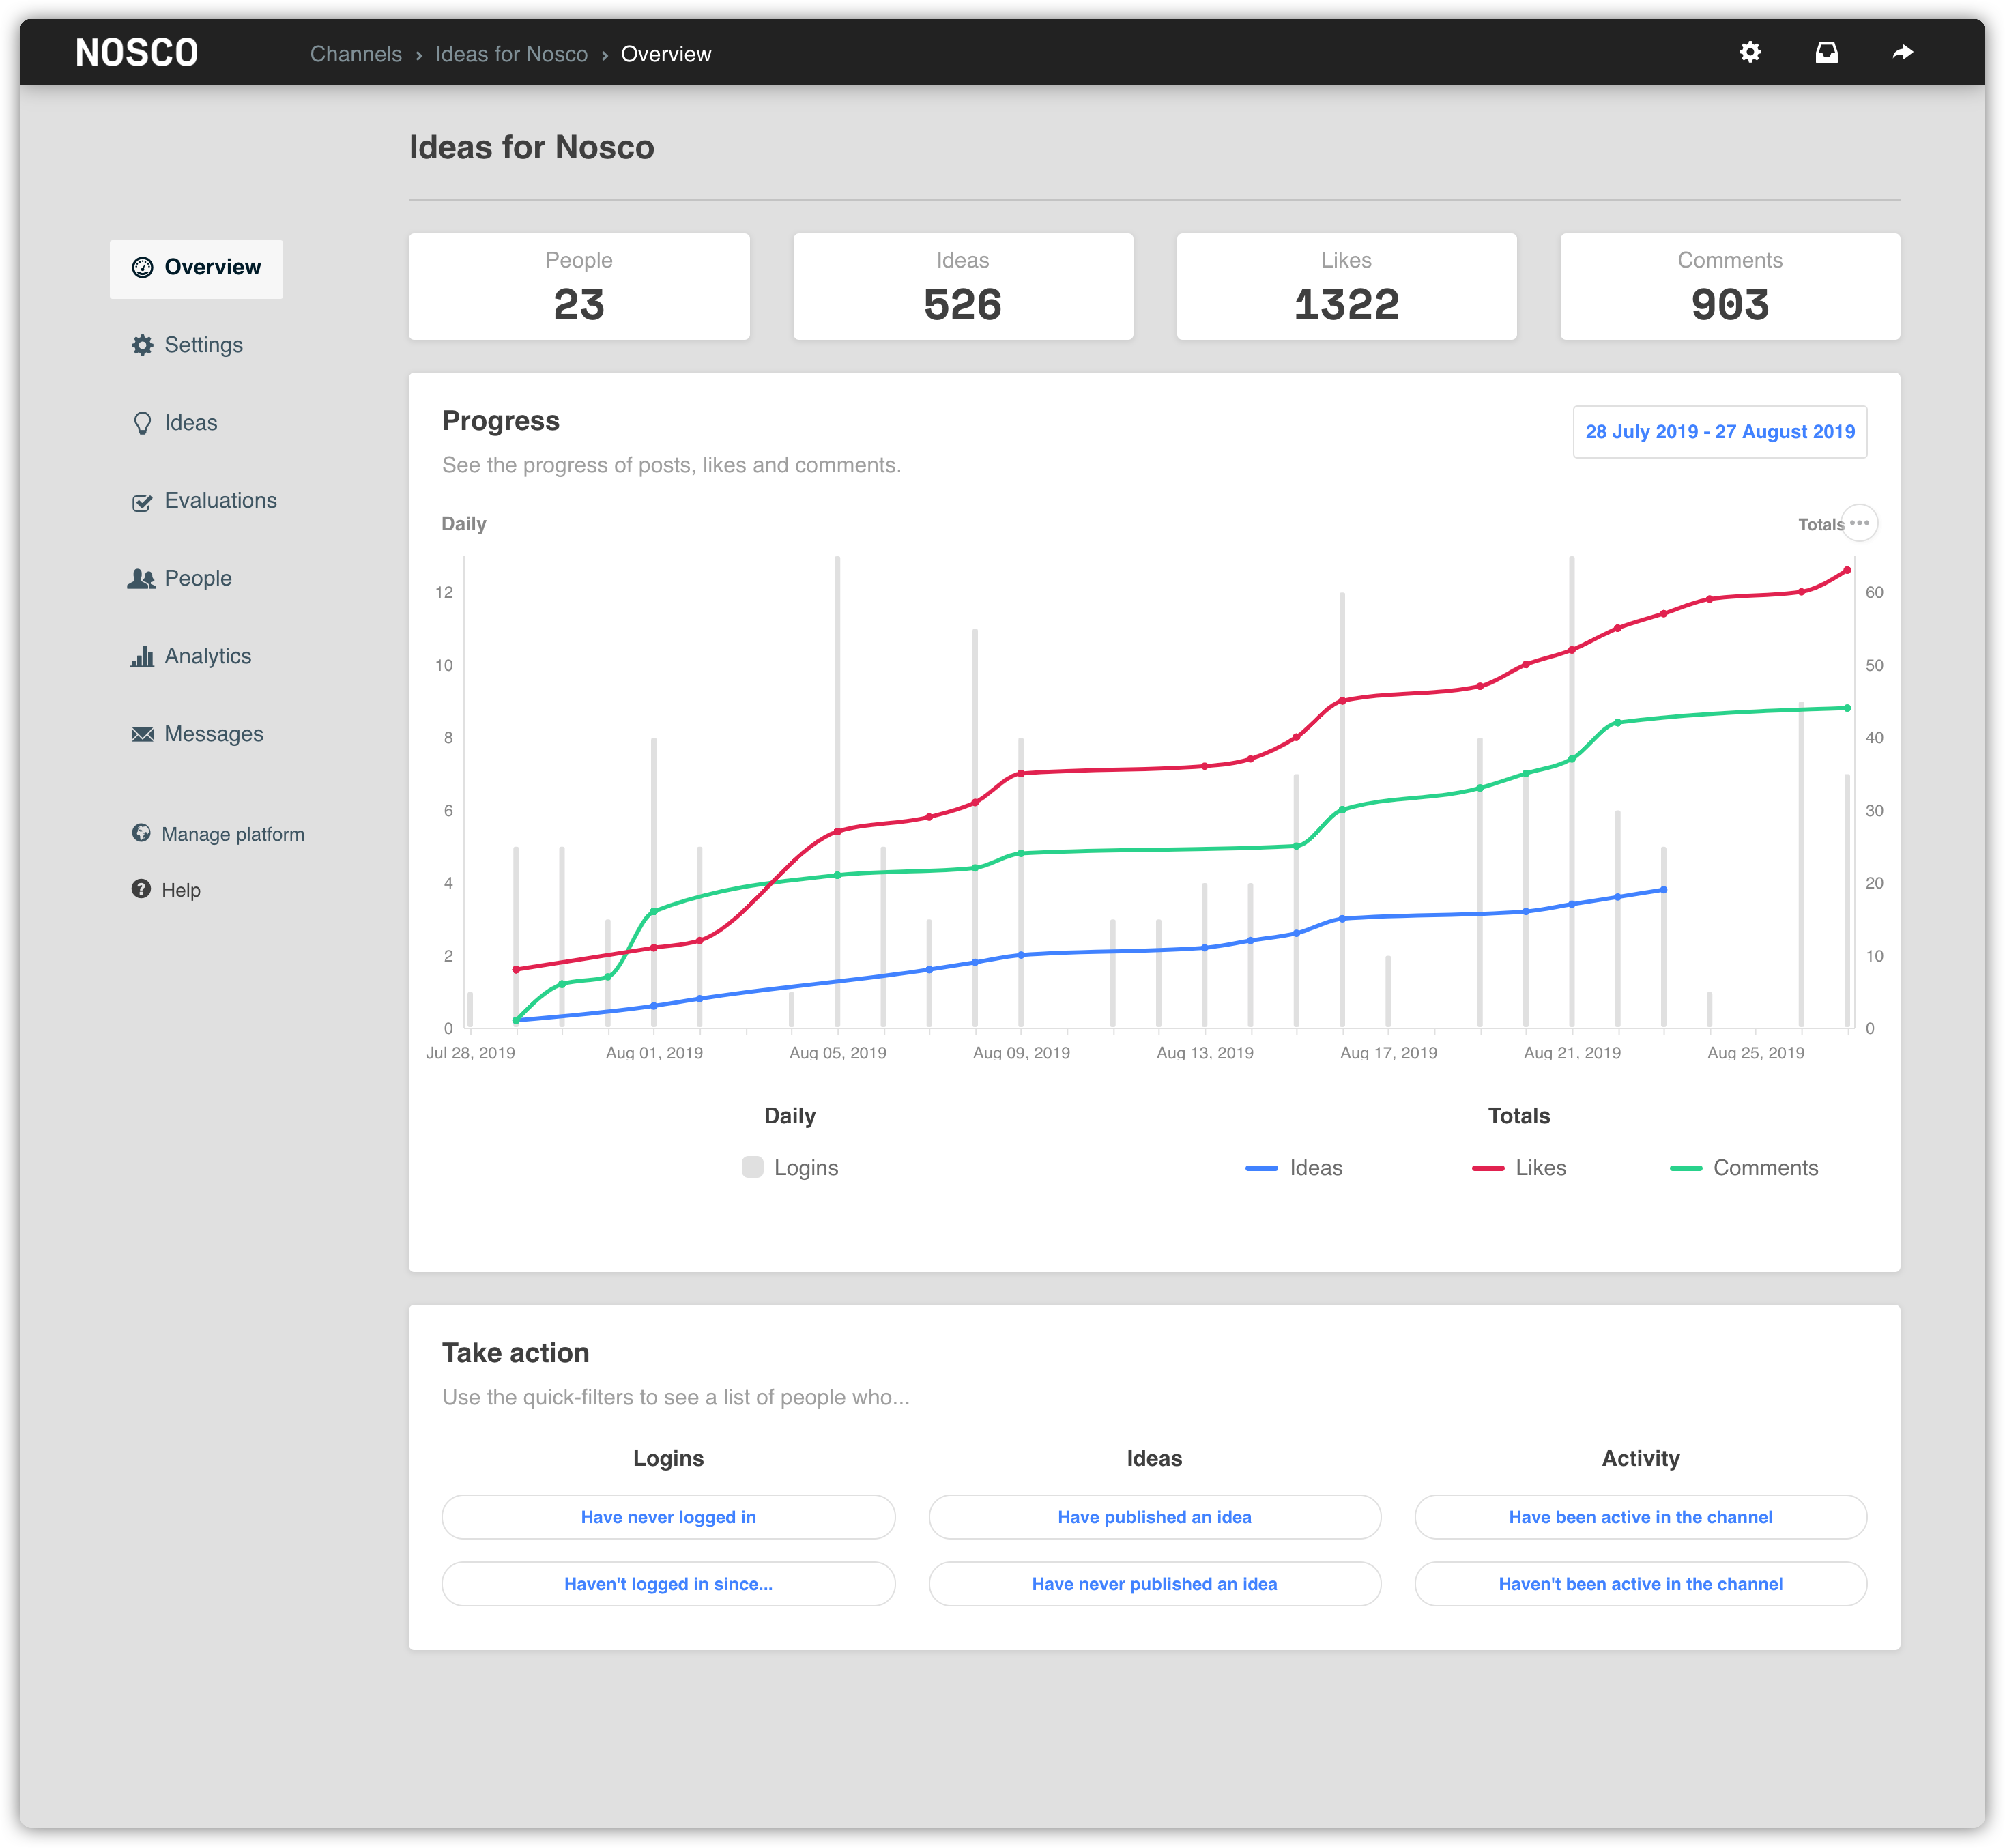Open the Help link
The image size is (2005, 1848).
pyautogui.click(x=166, y=890)
